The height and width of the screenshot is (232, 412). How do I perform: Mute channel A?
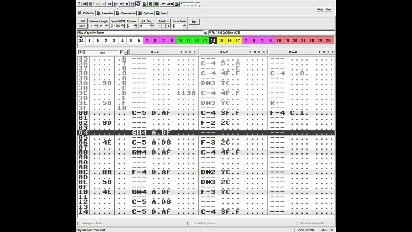pos(154,52)
